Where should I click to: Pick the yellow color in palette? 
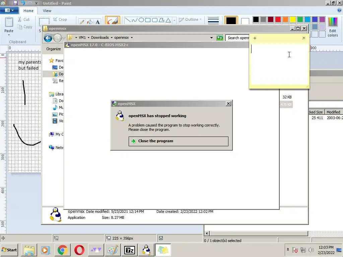tap(293, 19)
